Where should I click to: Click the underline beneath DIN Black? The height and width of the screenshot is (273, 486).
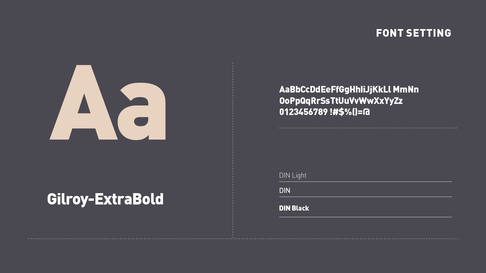click(366, 217)
